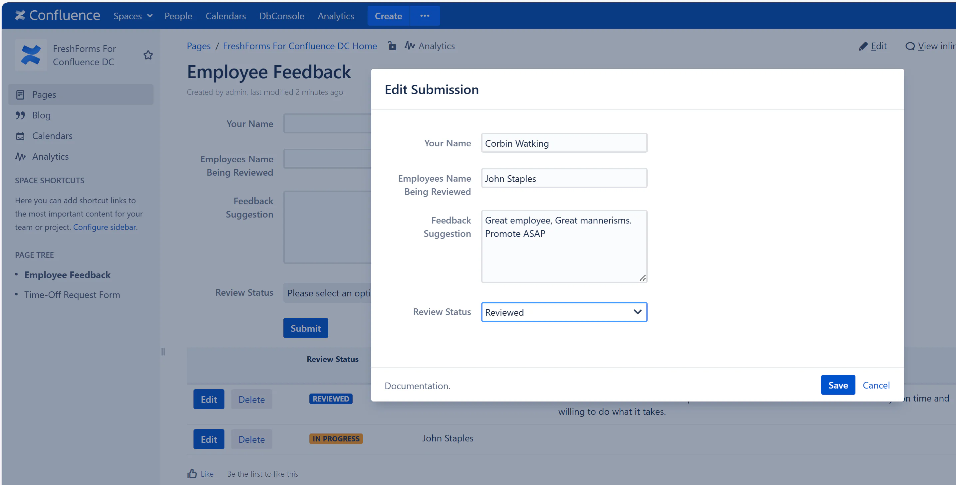Image resolution: width=956 pixels, height=485 pixels.
Task: Open the Blog sidebar item
Action: (x=41, y=115)
